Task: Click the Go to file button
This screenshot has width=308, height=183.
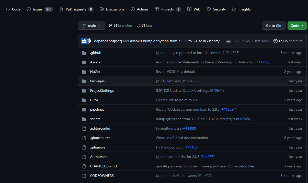Action: tap(273, 26)
